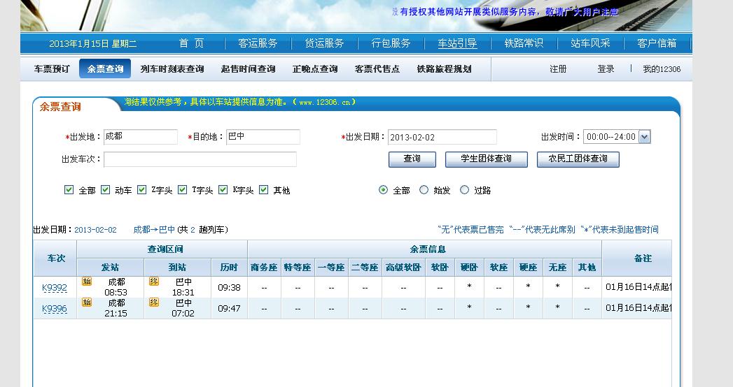Image resolution: width=733 pixels, height=387 pixels.
Task: Switch to 客票代售点 tab
Action: pyautogui.click(x=377, y=69)
